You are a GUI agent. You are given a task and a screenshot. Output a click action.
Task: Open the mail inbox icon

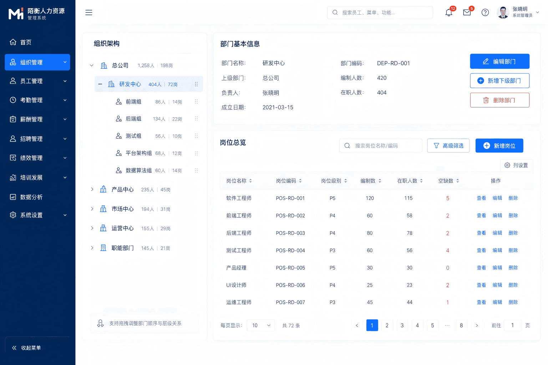(x=467, y=12)
